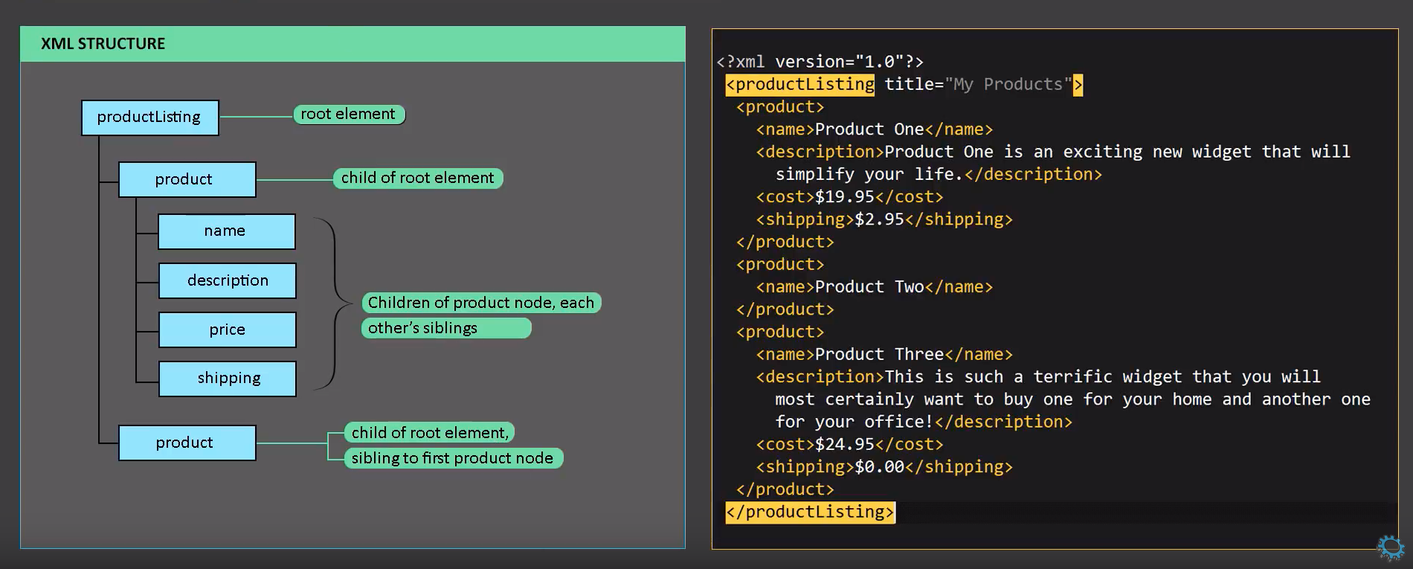The image size is (1413, 569).
Task: Click the $2.95 shipping line
Action: point(884,219)
